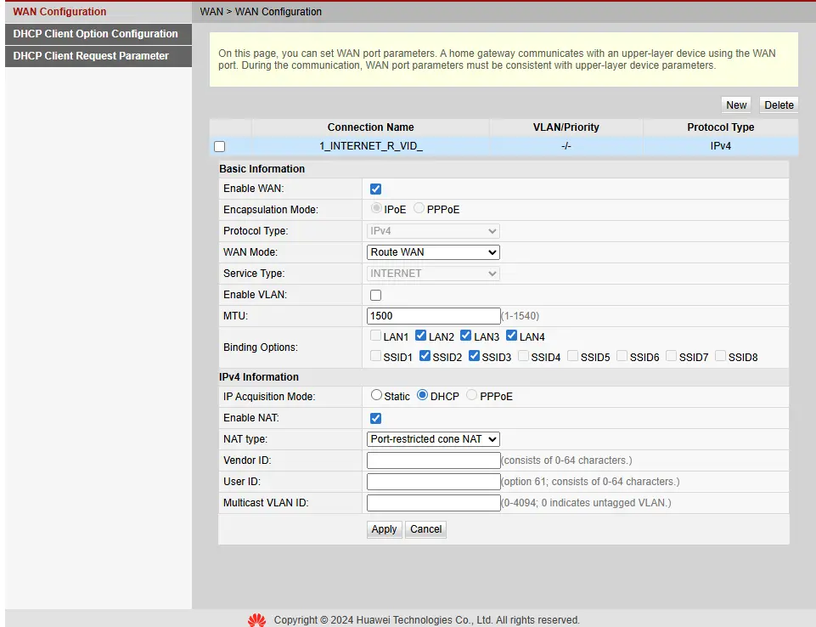Tick the 1_INTERNET_R_VID_ row checkbox
The image size is (816, 627).
click(x=220, y=146)
